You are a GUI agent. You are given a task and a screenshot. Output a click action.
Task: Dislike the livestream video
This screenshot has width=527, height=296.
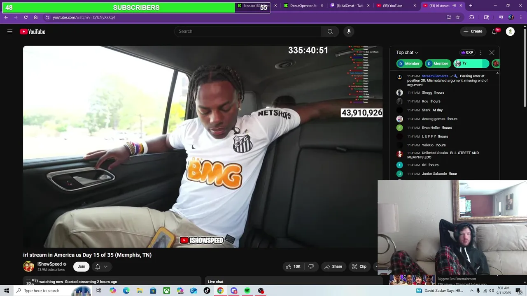coord(311,266)
